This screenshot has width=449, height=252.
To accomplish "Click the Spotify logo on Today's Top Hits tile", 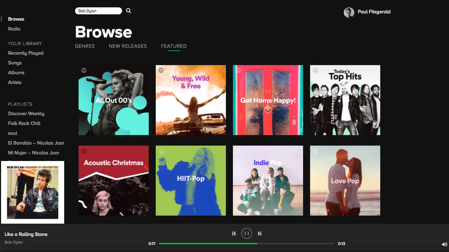I will [x=316, y=70].
